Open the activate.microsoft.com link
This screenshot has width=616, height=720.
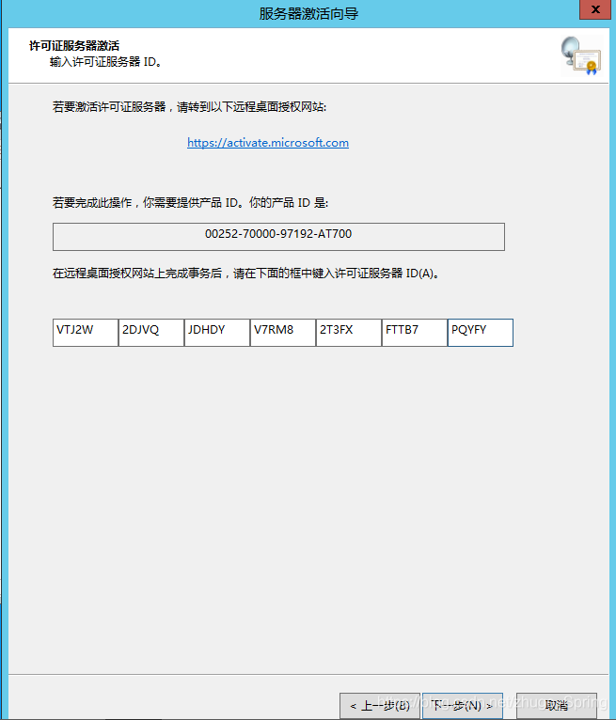[x=268, y=143]
